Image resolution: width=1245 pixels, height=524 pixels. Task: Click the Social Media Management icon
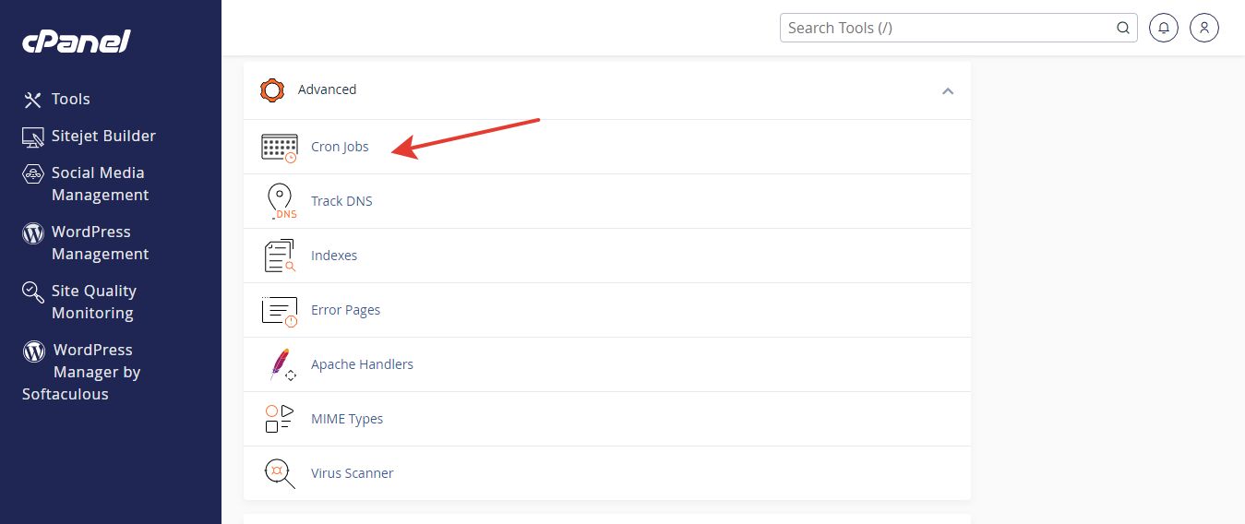coord(33,173)
